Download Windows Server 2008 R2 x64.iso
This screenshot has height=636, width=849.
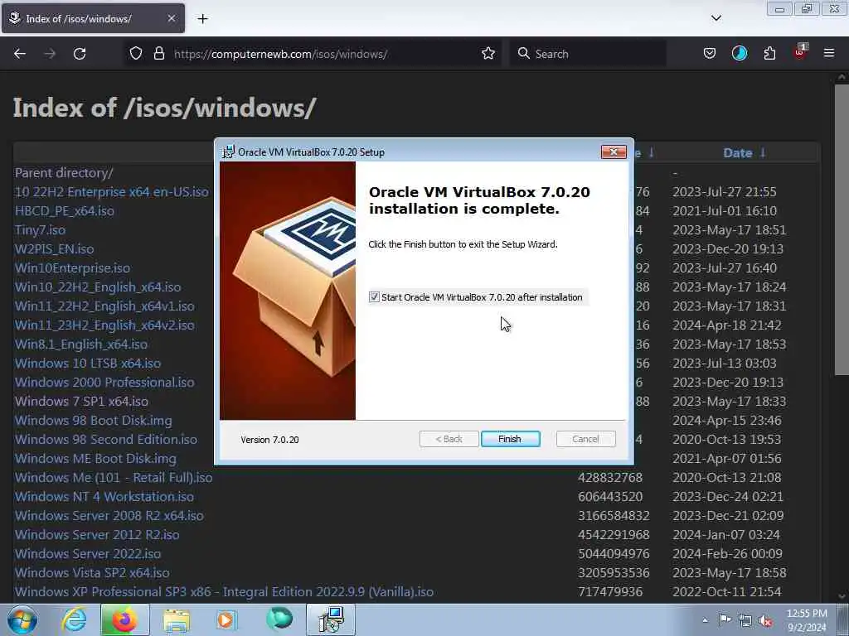pyautogui.click(x=109, y=515)
